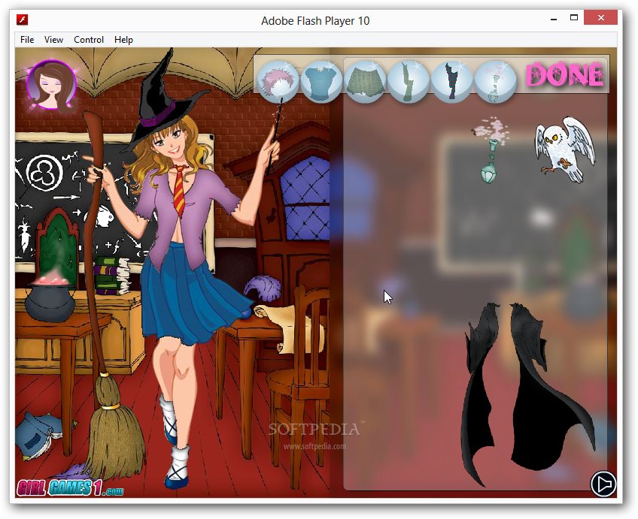Open the socks category bubble

408,81
